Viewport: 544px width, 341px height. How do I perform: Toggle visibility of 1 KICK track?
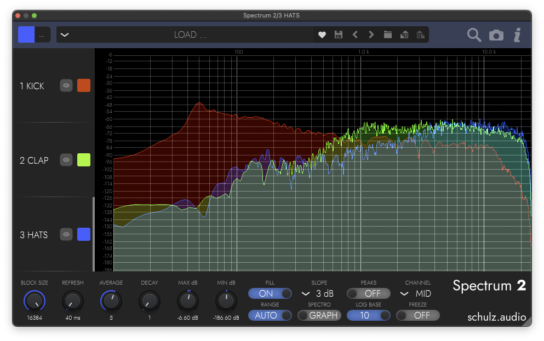coord(66,85)
